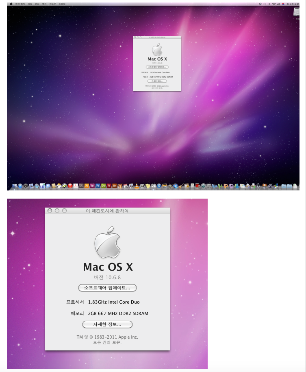
Task: Click the Wi-Fi status icon in menu bar
Action: (273, 4)
